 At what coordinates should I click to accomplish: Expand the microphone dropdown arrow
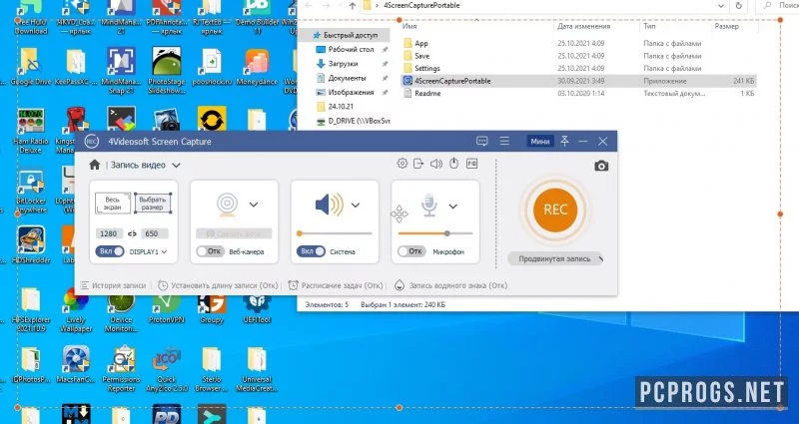[453, 207]
